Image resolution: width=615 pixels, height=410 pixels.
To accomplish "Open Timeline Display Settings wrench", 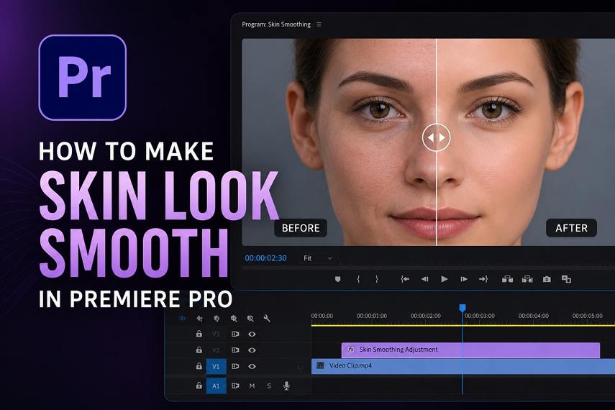I will click(267, 318).
